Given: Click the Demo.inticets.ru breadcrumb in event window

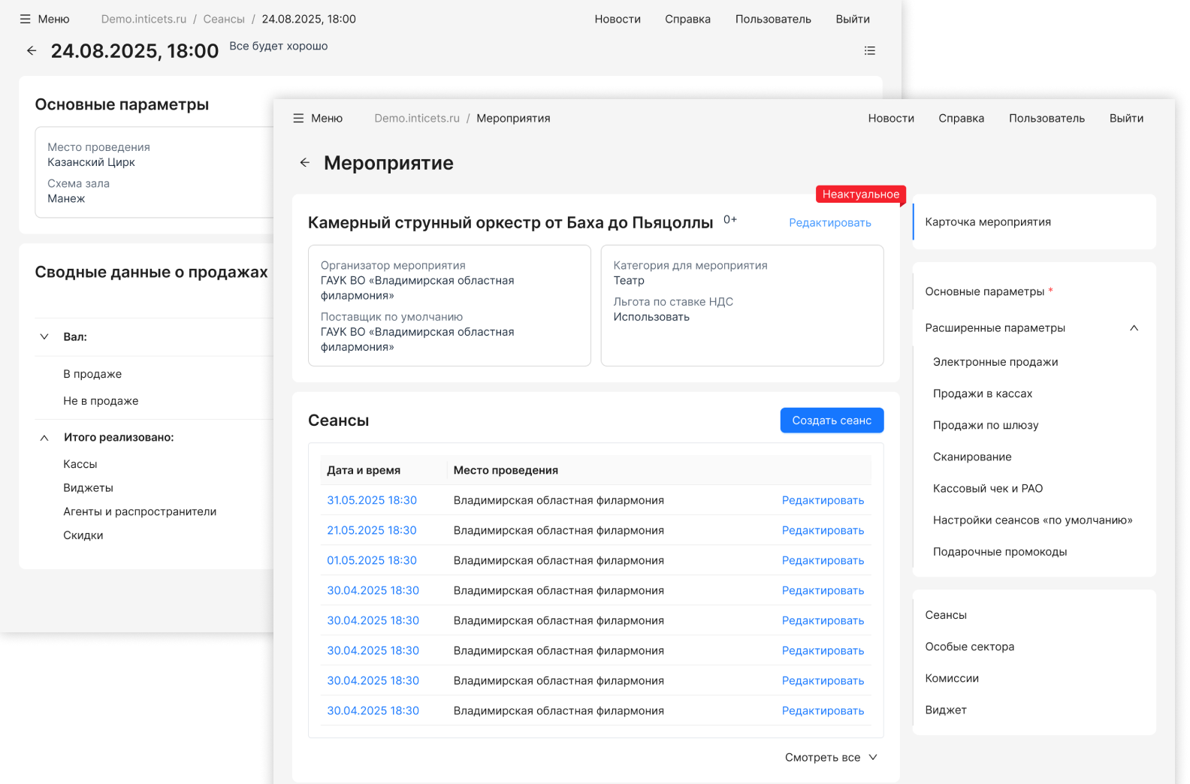Looking at the screenshot, I should tap(416, 118).
